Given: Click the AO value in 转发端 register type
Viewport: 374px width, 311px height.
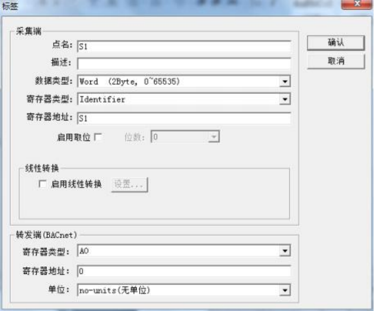Looking at the screenshot, I should tap(84, 251).
